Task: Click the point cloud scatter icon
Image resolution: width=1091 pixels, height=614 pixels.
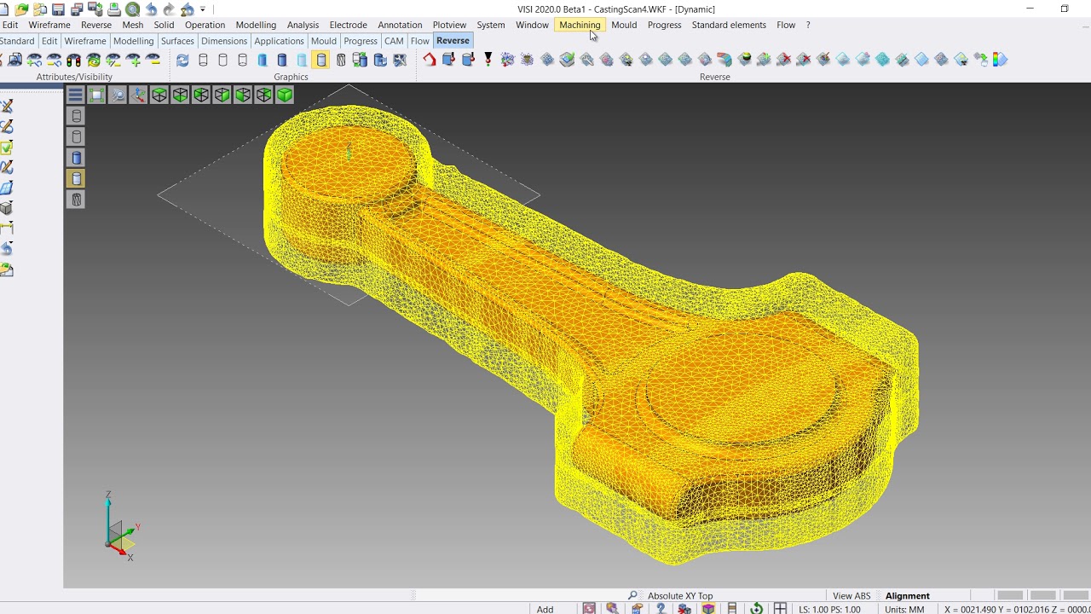Action: [508, 60]
